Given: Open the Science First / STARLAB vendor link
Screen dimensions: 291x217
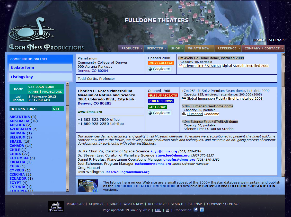Looking at the screenshot, I should pos(202,66).
